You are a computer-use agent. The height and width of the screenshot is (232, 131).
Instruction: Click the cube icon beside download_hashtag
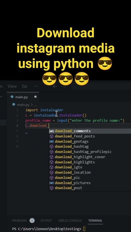point(51,147)
